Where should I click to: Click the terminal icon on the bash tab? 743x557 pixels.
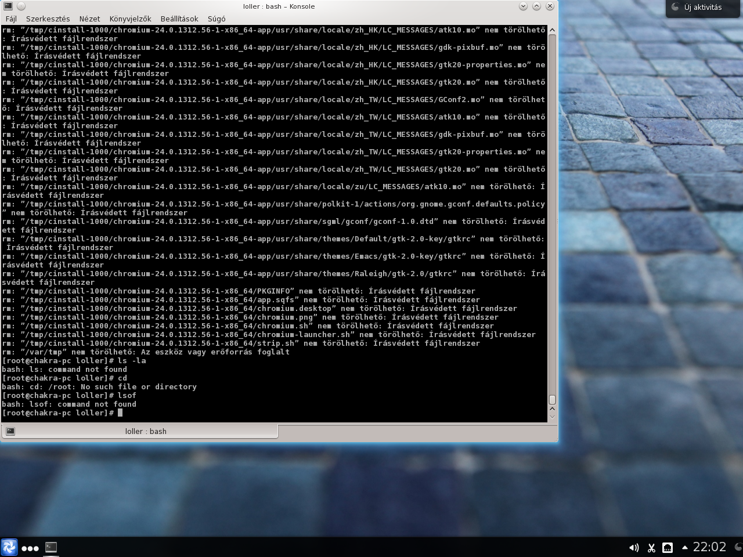pos(10,431)
